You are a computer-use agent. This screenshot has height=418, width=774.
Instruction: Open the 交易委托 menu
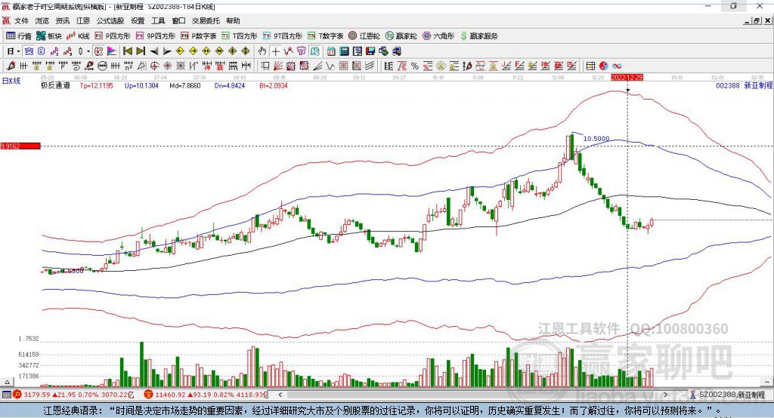(x=206, y=20)
